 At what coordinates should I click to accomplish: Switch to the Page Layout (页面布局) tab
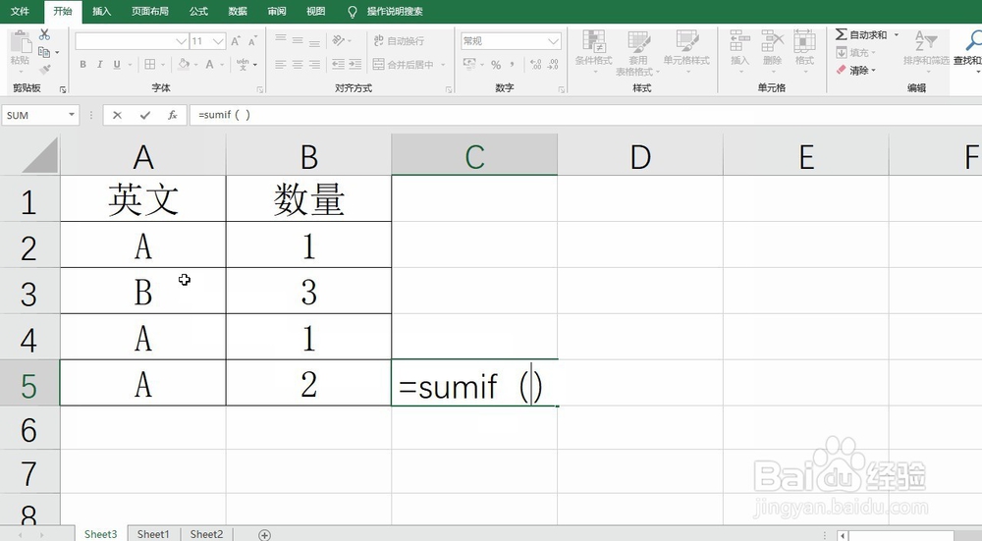[x=150, y=11]
